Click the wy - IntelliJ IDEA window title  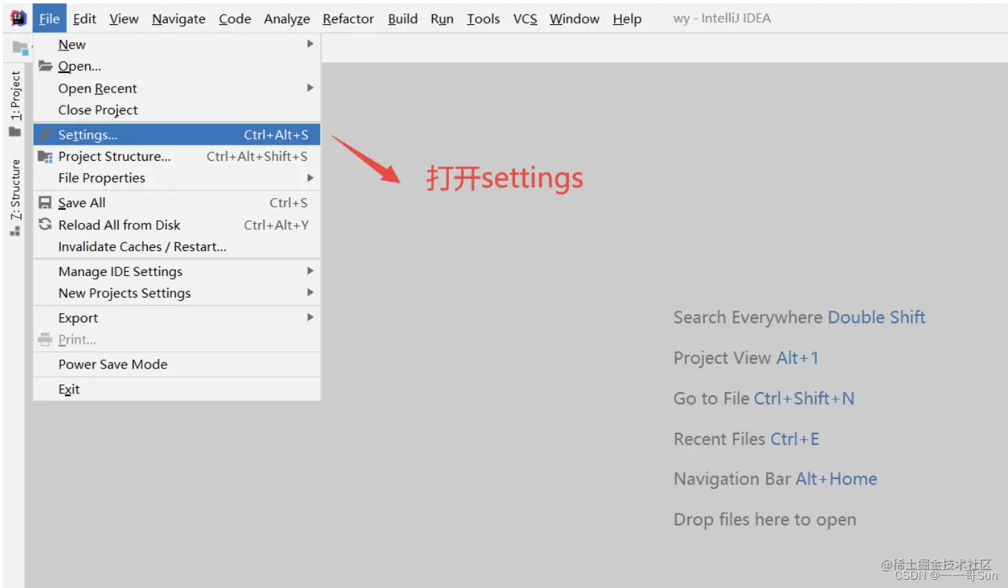click(x=722, y=19)
